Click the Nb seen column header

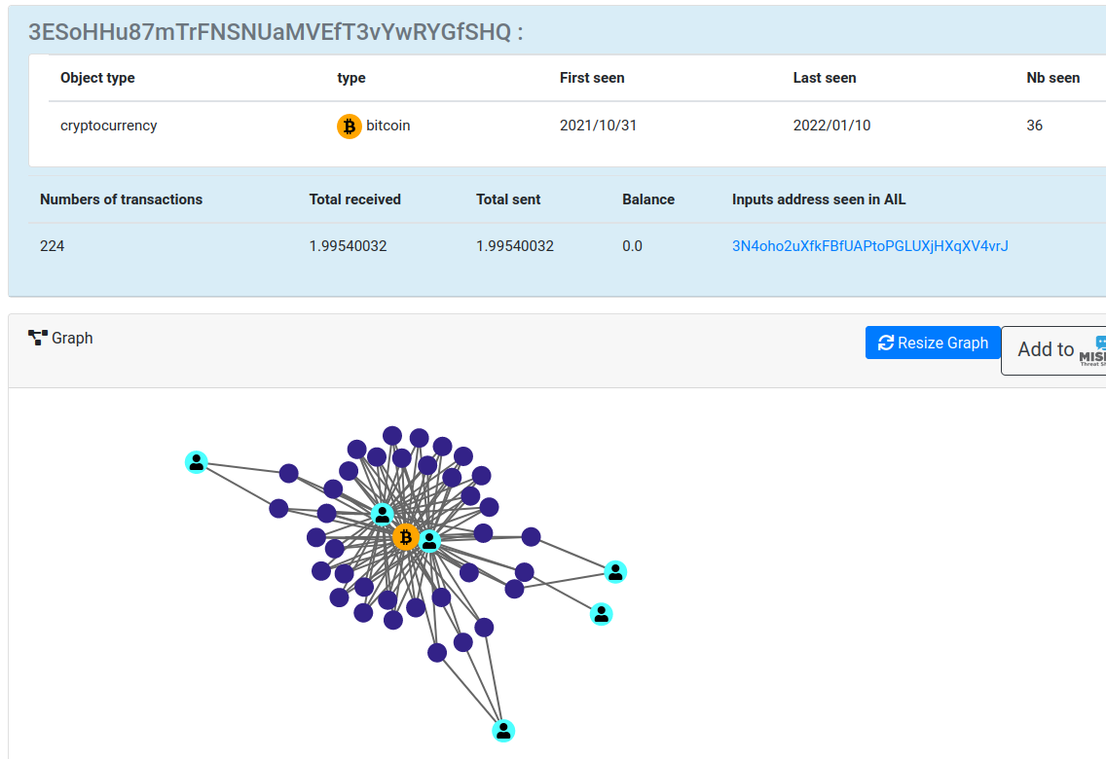(1053, 78)
